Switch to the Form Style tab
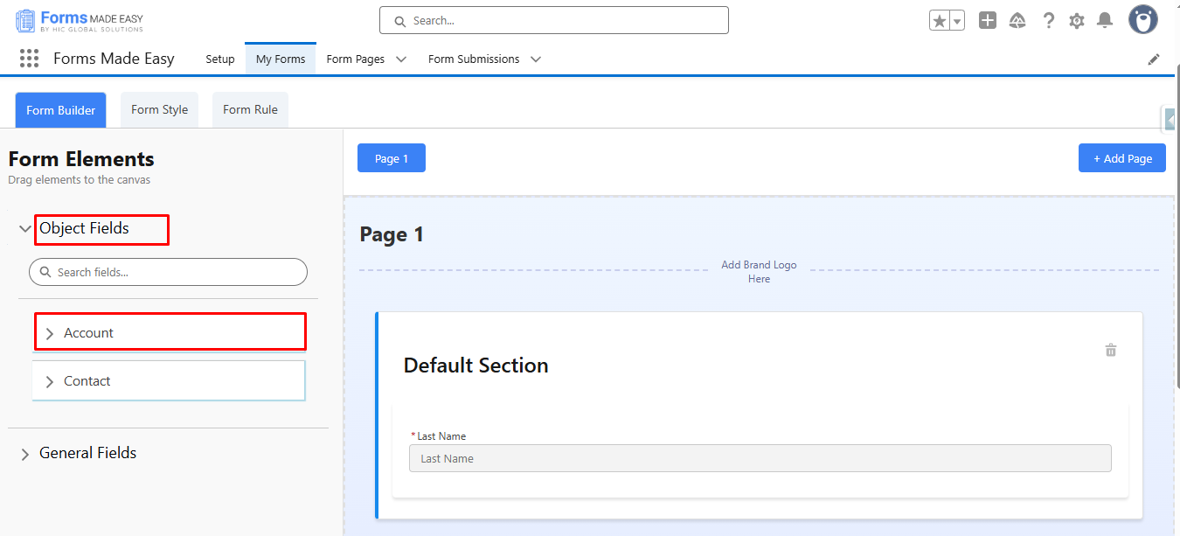Viewport: 1180px width, 536px height. click(159, 110)
